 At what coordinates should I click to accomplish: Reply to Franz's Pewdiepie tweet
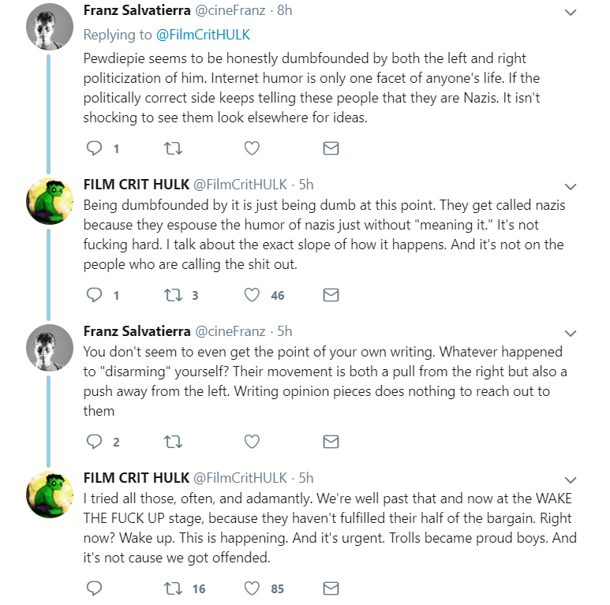94,148
